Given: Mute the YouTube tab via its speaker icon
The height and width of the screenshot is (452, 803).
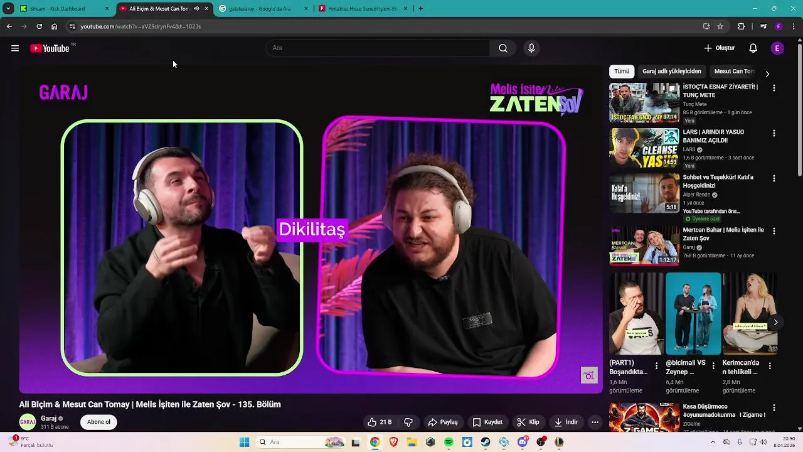Looking at the screenshot, I should pos(196,9).
